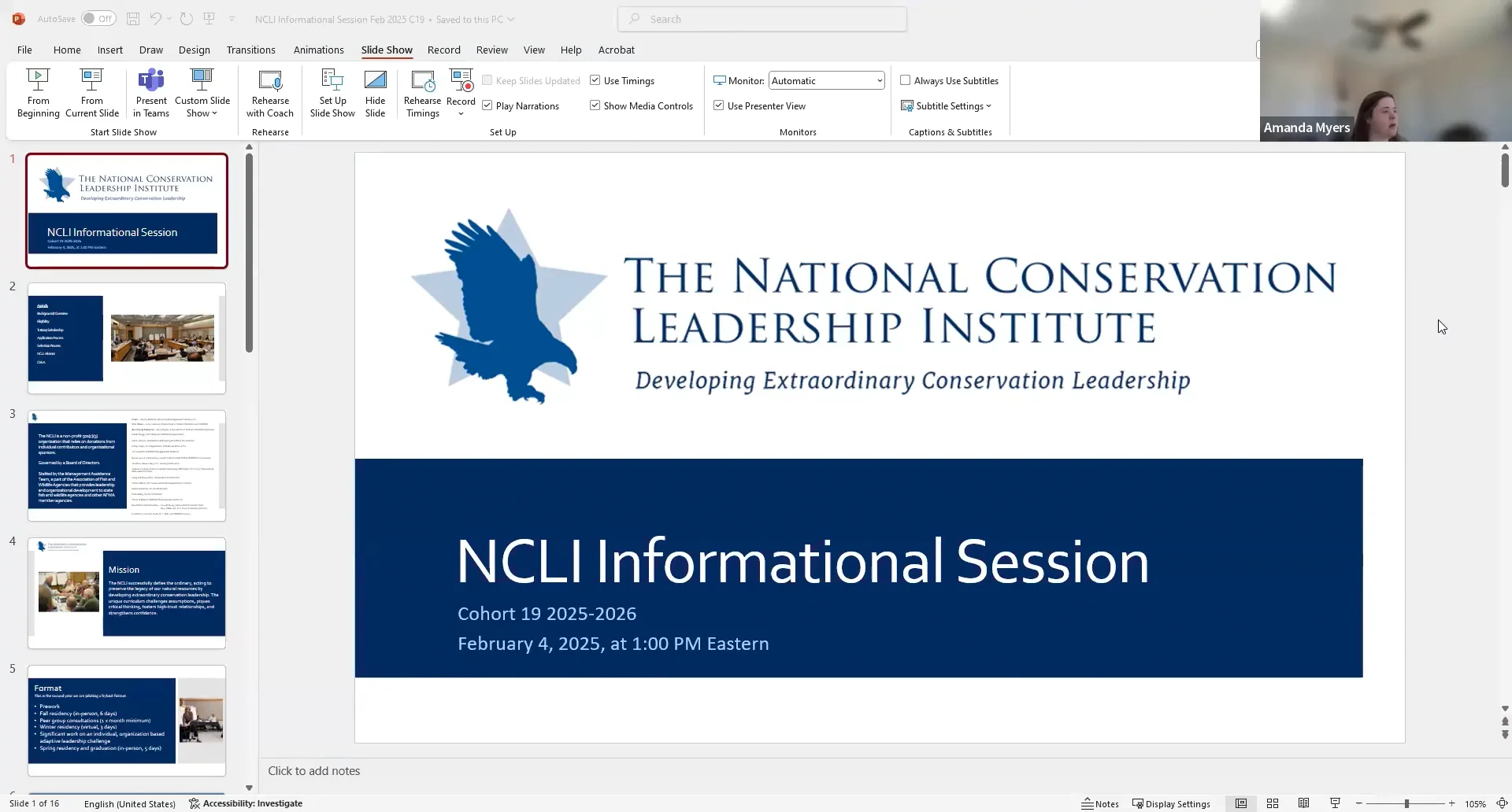Click the thumbnail pane scroll-down arrow
The image size is (1512, 812).
(x=249, y=787)
